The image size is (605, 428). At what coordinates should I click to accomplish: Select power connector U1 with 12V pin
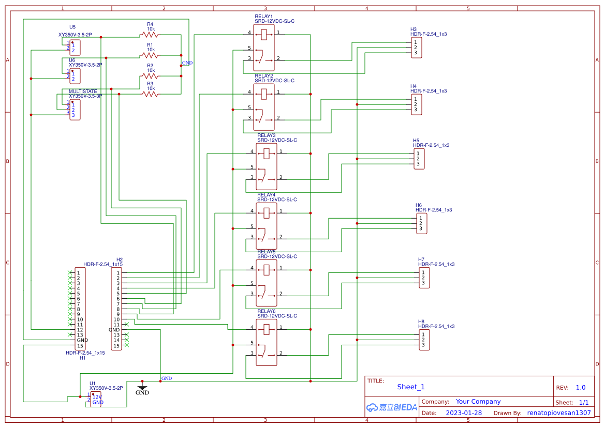95,399
